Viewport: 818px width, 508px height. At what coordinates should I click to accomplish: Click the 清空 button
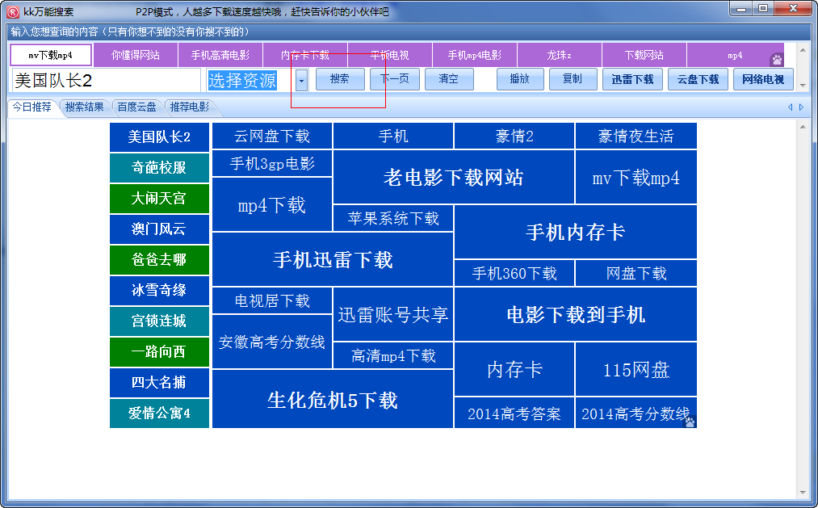449,79
